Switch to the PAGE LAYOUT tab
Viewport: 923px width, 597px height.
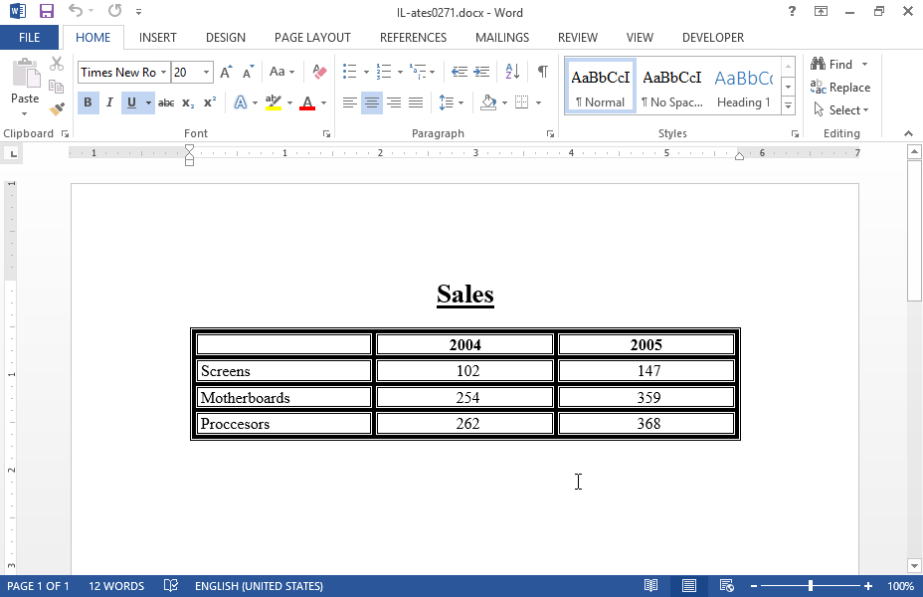(312, 38)
